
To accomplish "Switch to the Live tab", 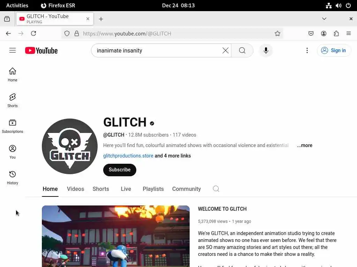I will 126,189.
